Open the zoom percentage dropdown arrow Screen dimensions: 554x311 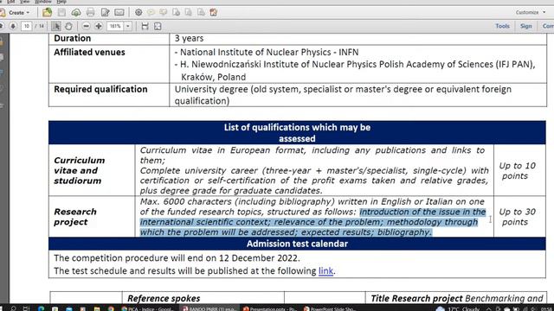tap(128, 26)
